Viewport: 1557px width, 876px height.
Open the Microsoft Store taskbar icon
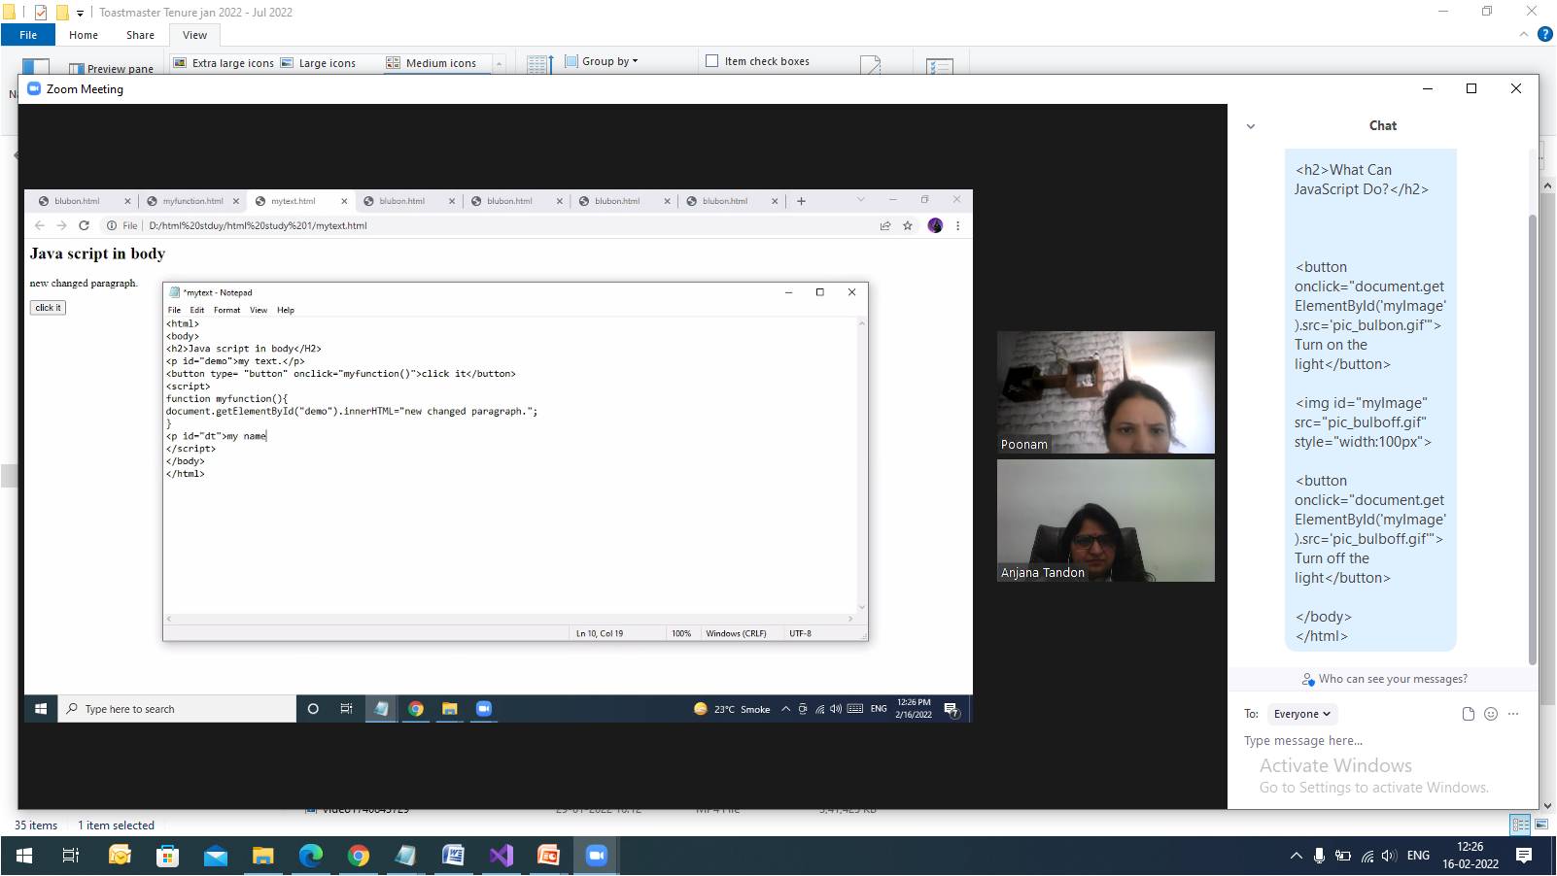[x=167, y=856]
